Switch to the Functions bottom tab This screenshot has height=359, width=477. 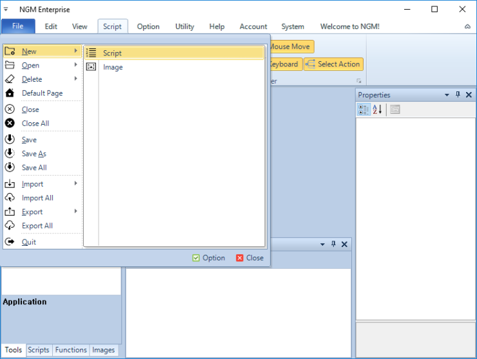[71, 350]
